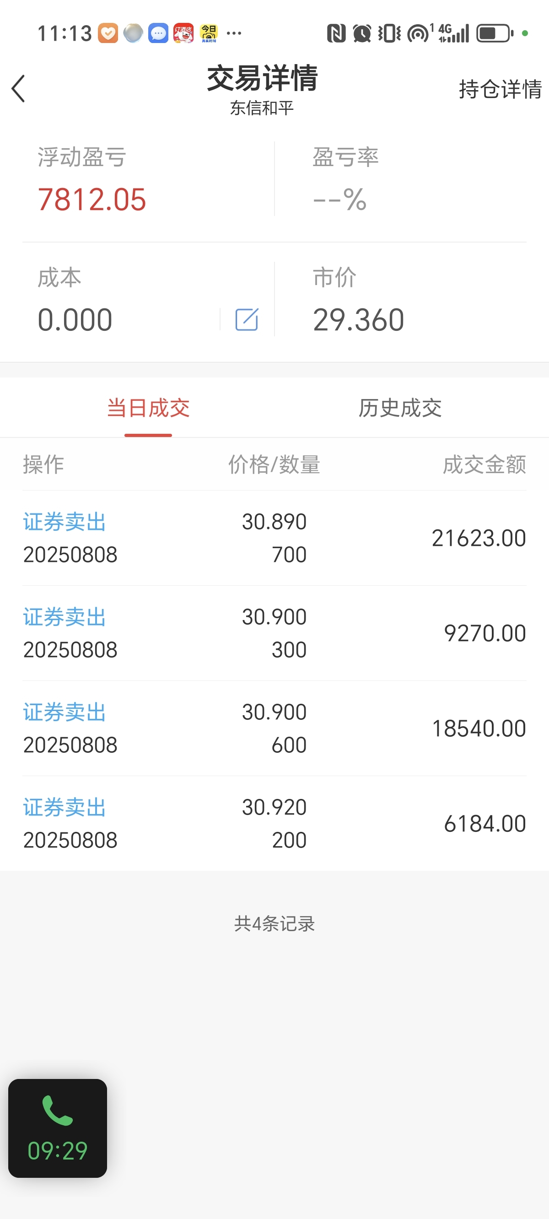Tap the battery indicator icon
Image resolution: width=549 pixels, height=1219 pixels.
click(x=495, y=33)
